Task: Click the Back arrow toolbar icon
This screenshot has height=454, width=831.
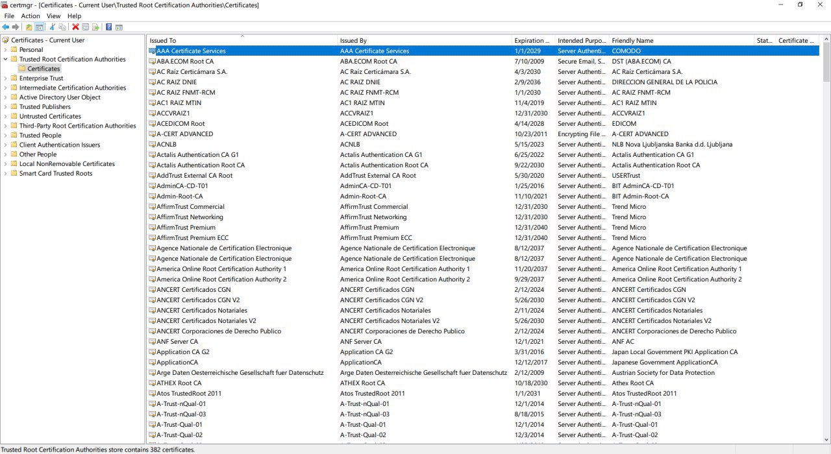Action: 6,27
